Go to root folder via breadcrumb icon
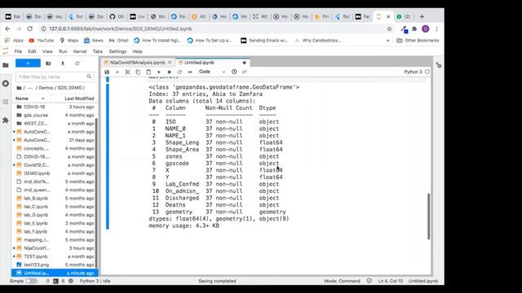This screenshot has height=293, width=522. [19, 88]
